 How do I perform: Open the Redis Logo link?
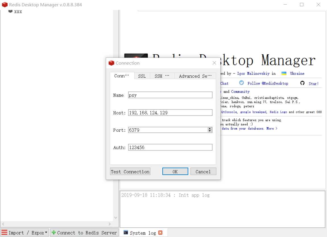click(278, 112)
